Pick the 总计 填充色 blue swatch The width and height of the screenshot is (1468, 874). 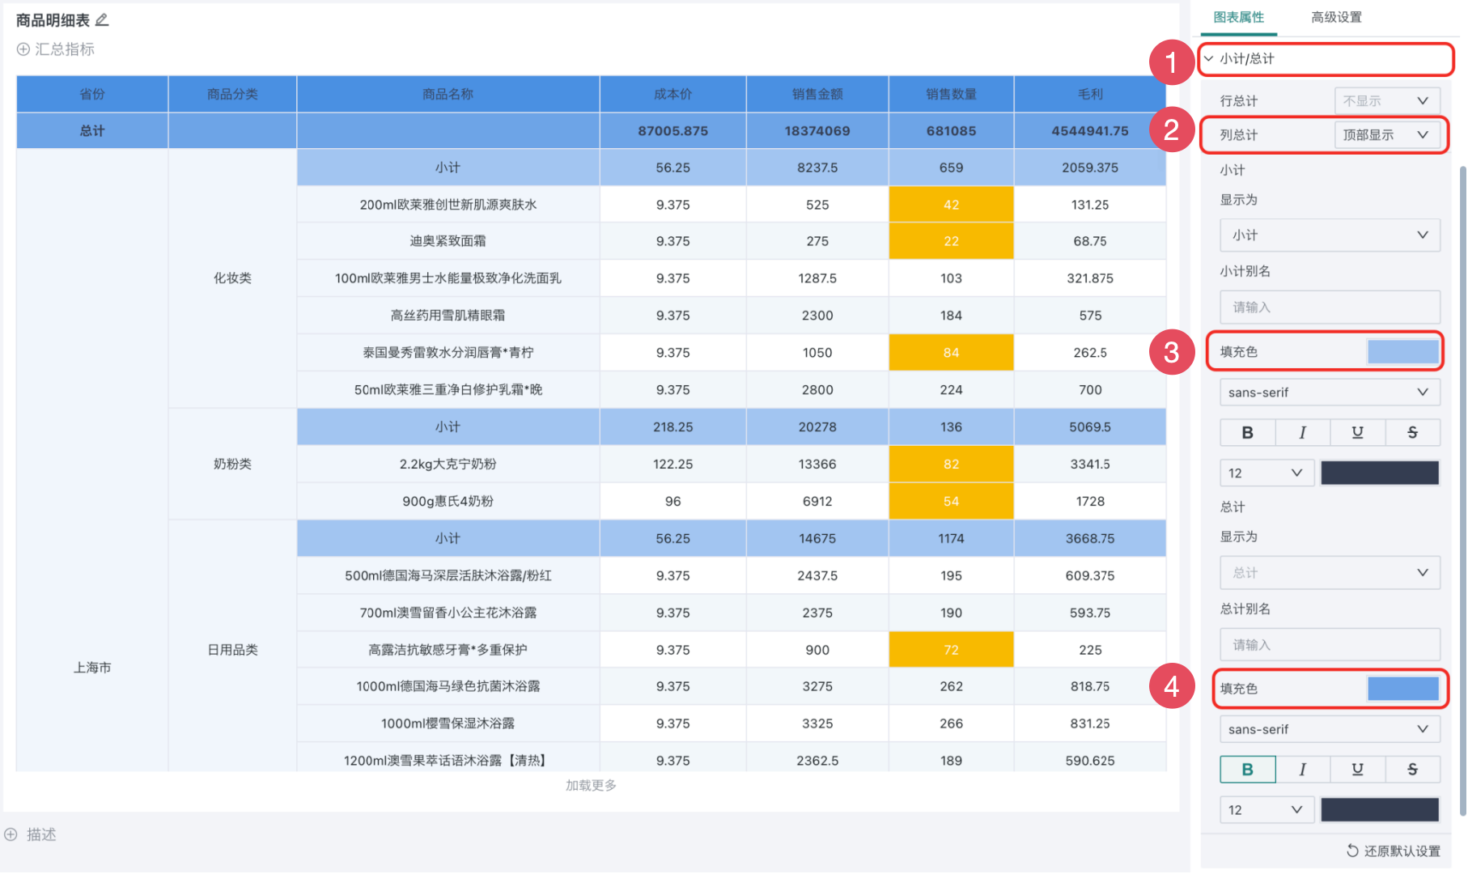[1403, 689]
